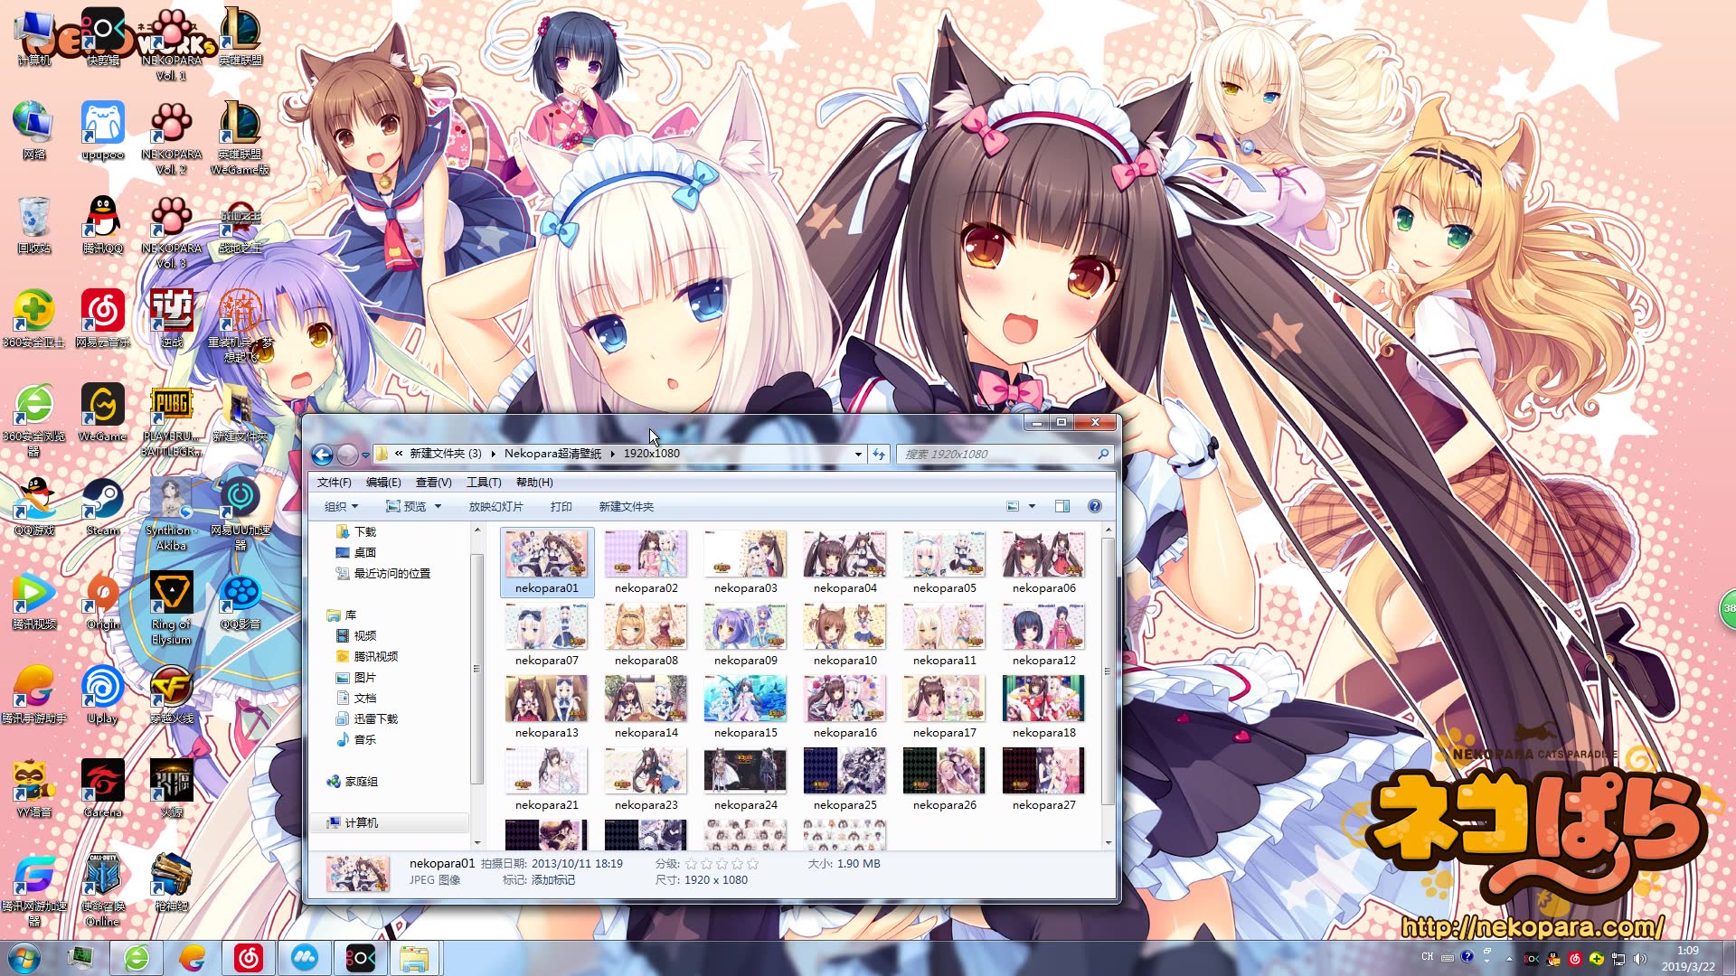The image size is (1736, 976).
Task: Open the Ring of Elysium desktop icon
Action: 171,607
